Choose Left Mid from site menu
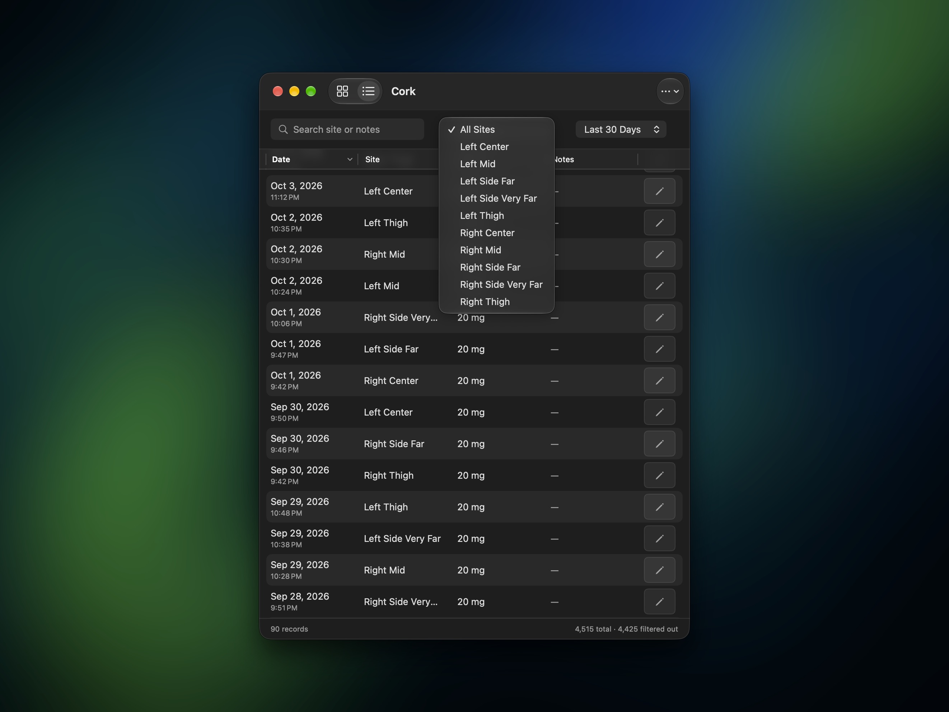The width and height of the screenshot is (949, 712). click(496, 164)
